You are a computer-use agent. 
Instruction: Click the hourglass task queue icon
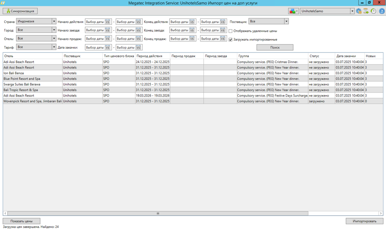pos(366,11)
